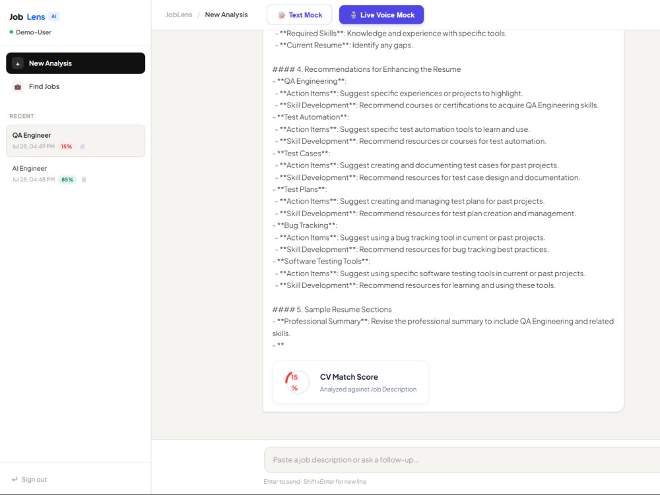Click the '**Required Skills**' line
This screenshot has height=495, width=660.
[x=391, y=34]
